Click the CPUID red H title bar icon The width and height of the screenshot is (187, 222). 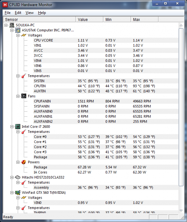(5, 4)
